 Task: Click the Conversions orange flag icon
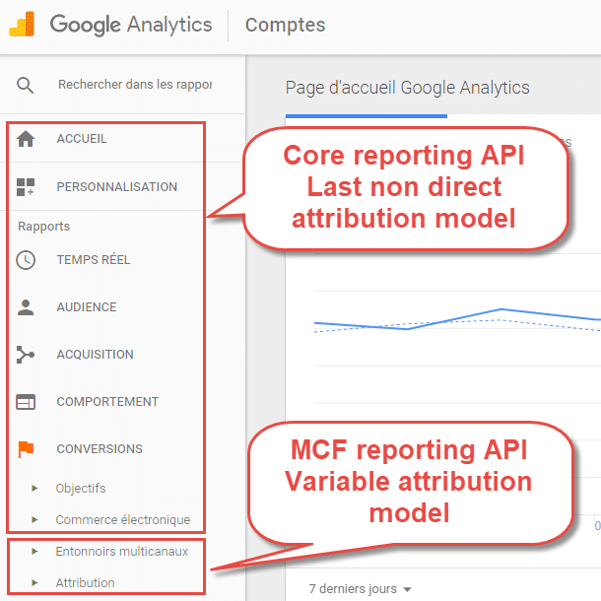tap(26, 449)
